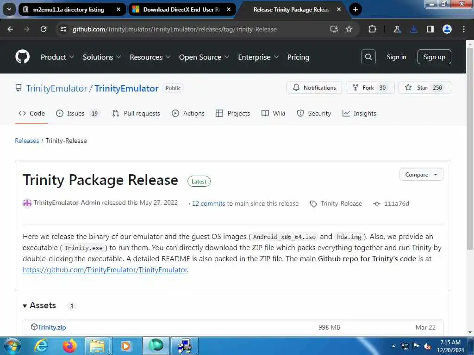The width and height of the screenshot is (474, 355).
Task: Go back with the browser back arrow
Action: tap(10, 29)
